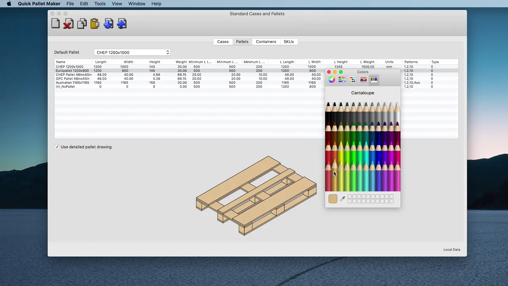508x286 pixels.
Task: Pick the raised Cantaloupe pencil
Action: tap(335, 175)
